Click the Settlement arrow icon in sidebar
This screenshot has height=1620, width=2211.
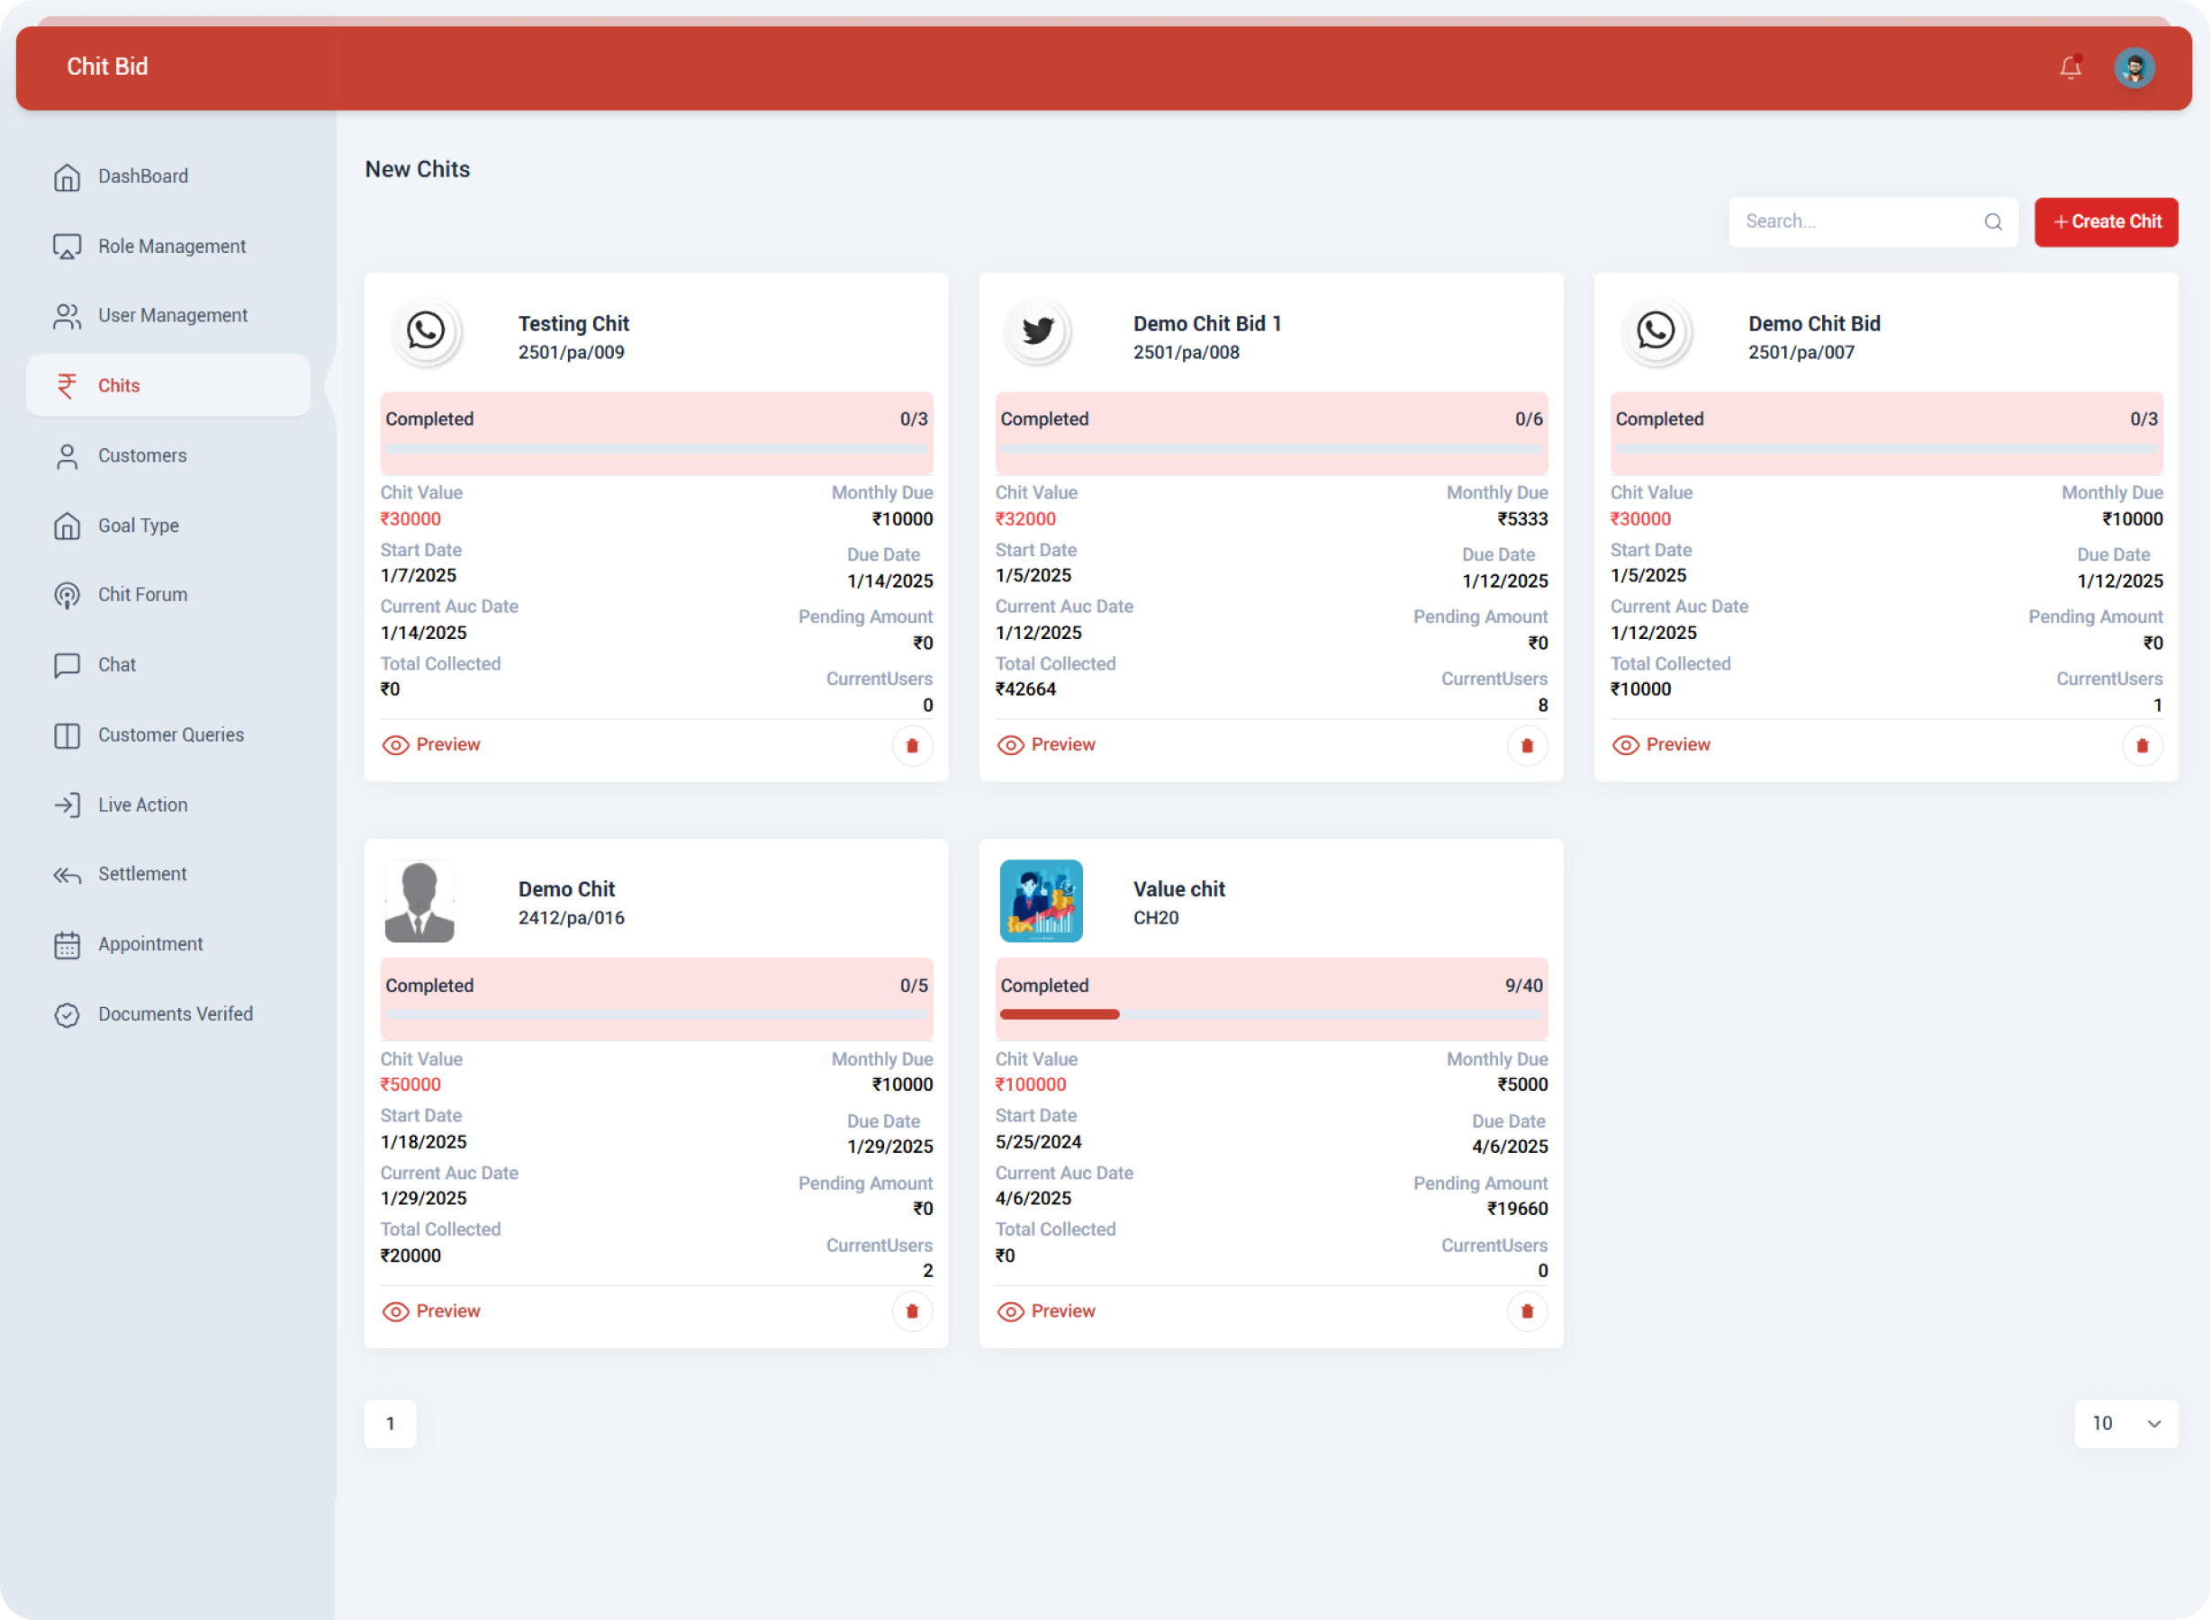click(66, 875)
